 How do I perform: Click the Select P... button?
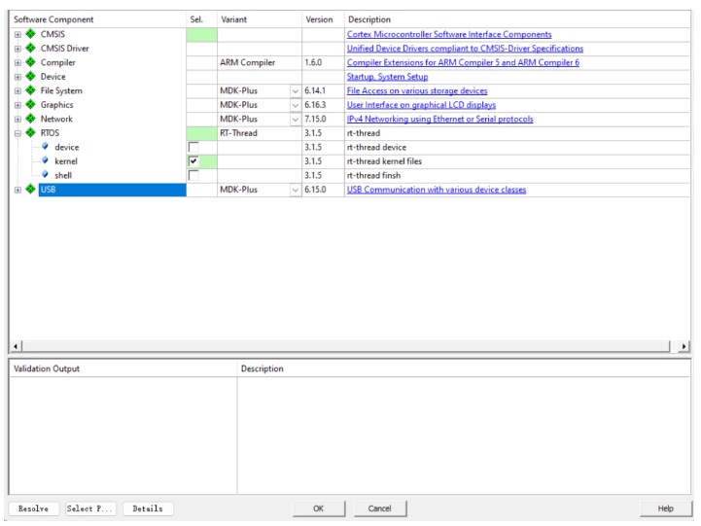pyautogui.click(x=90, y=508)
